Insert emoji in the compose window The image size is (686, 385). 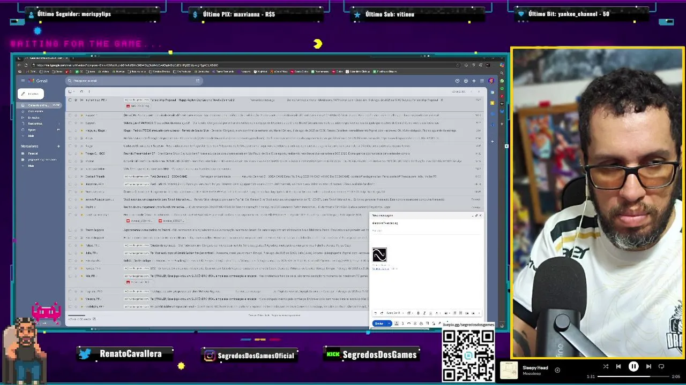[x=415, y=324]
